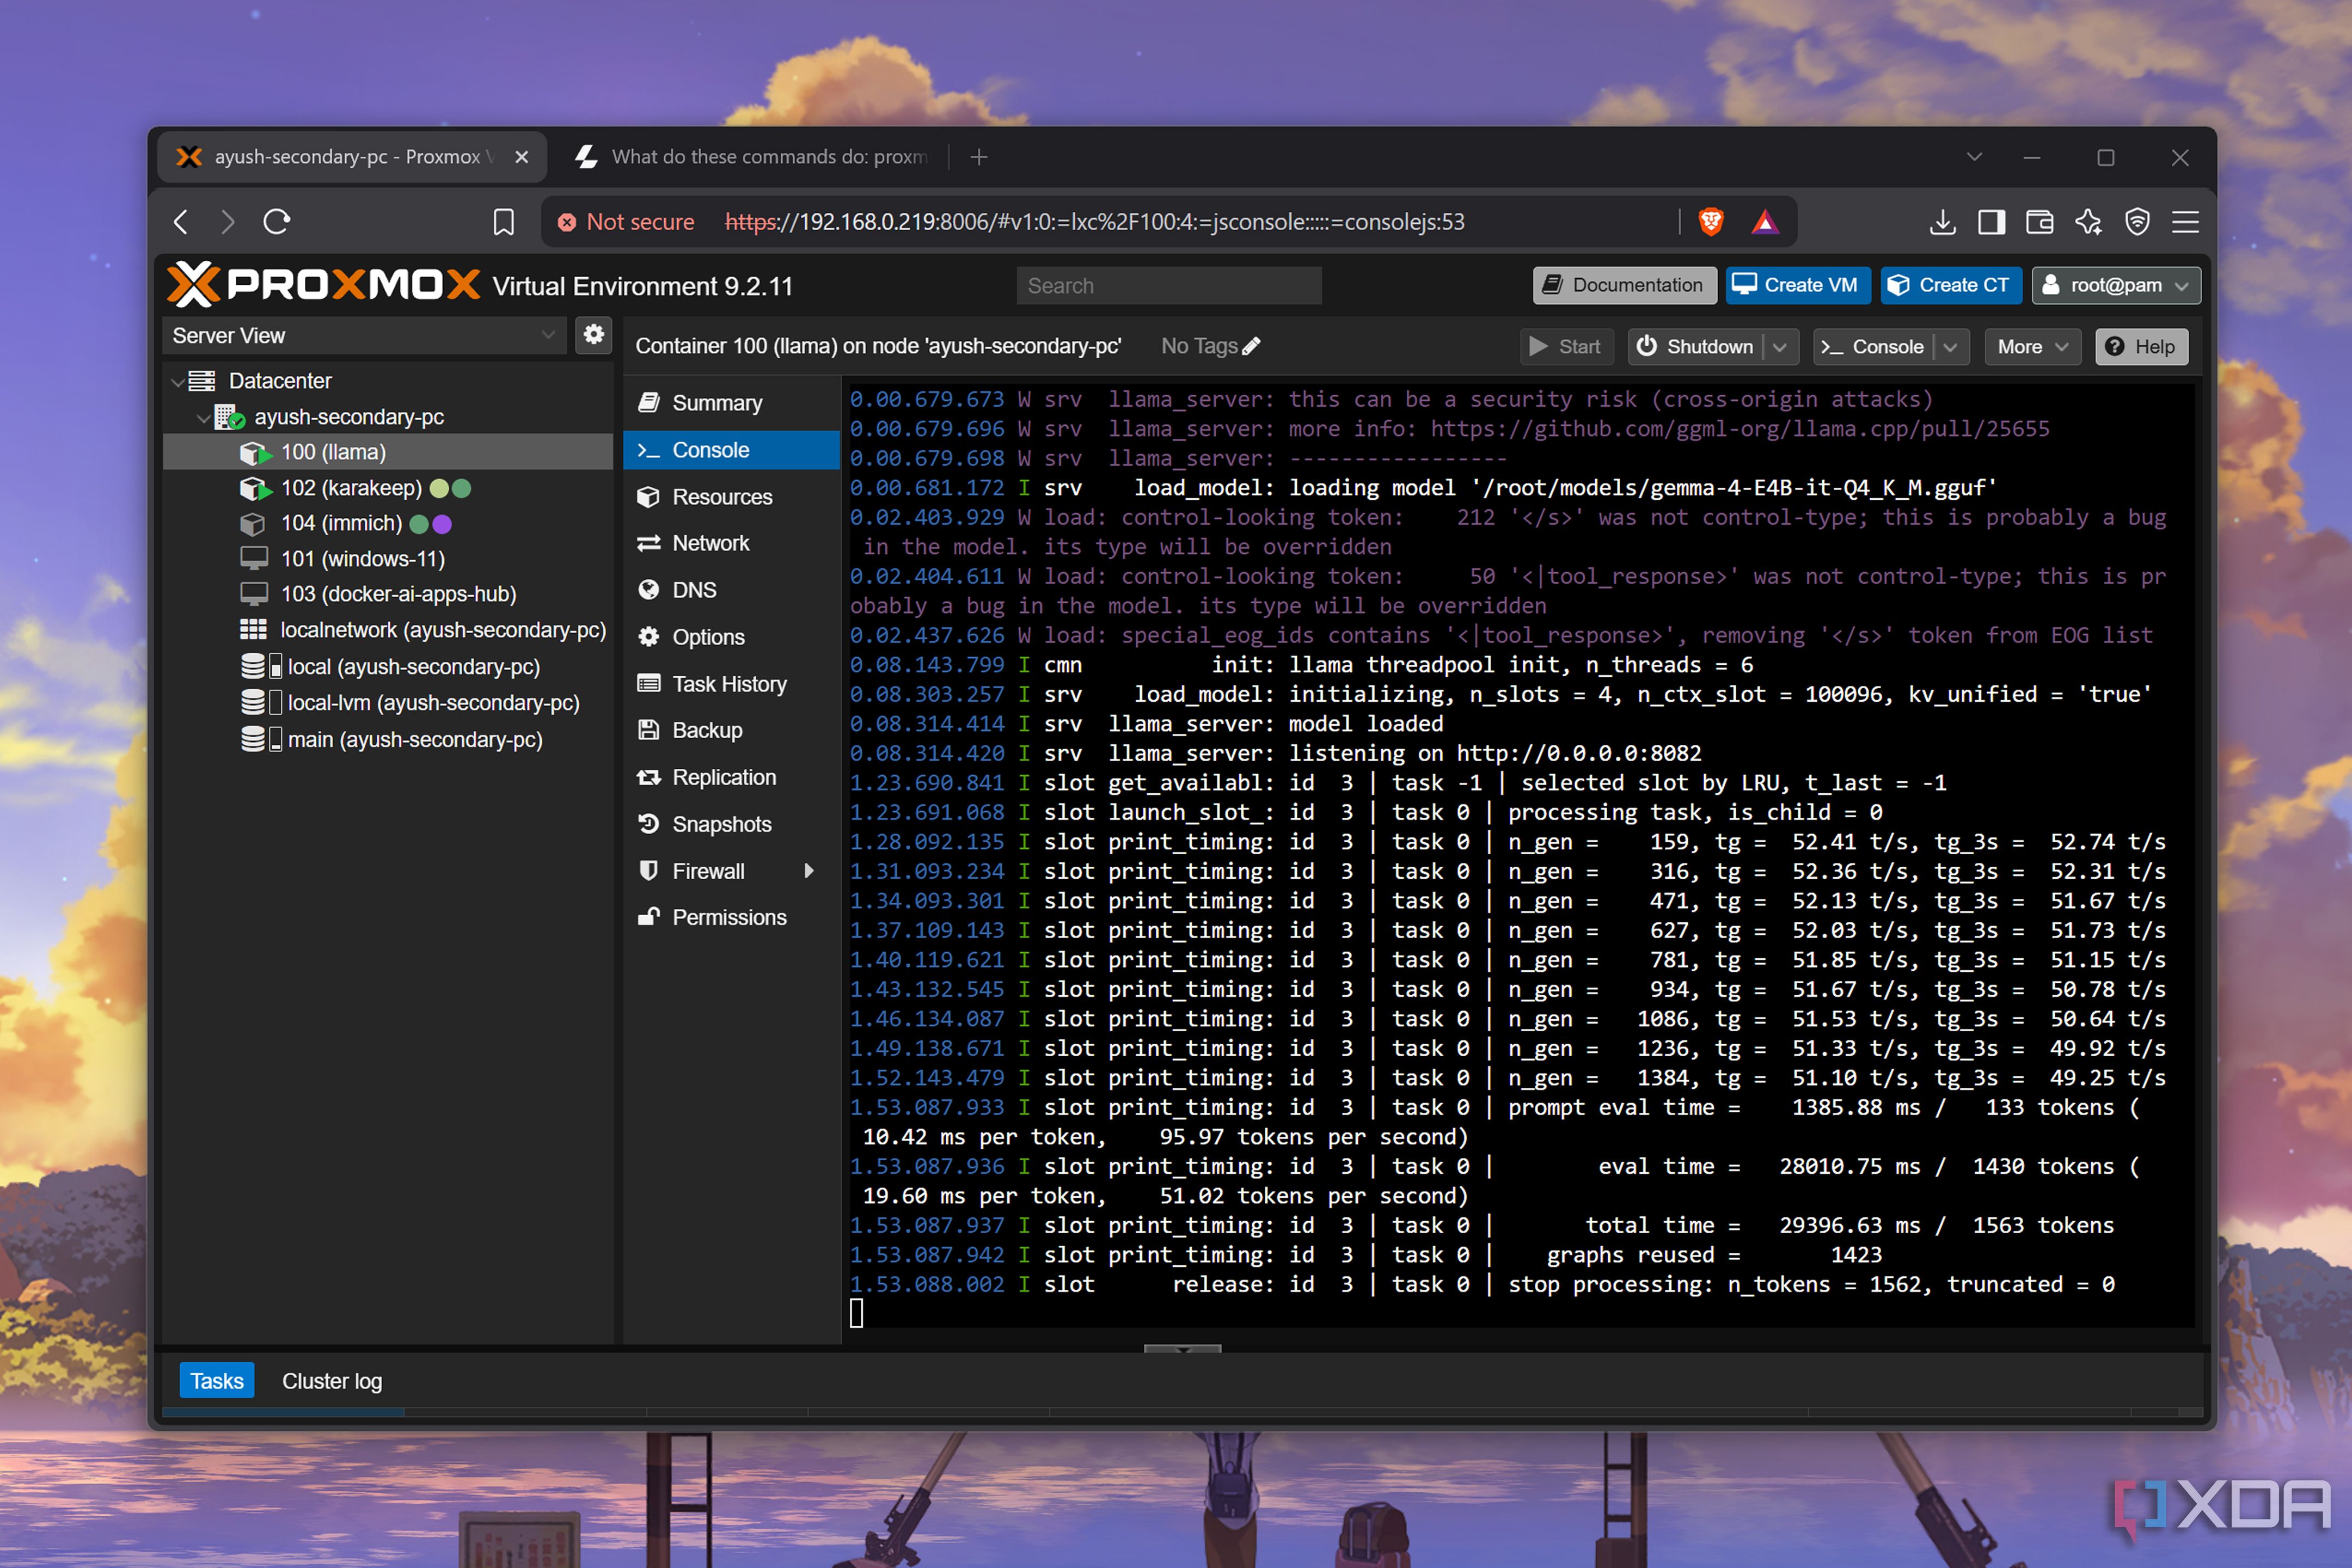Image resolution: width=2352 pixels, height=1568 pixels.
Task: Open Brave Shields lion icon
Action: [x=1711, y=222]
